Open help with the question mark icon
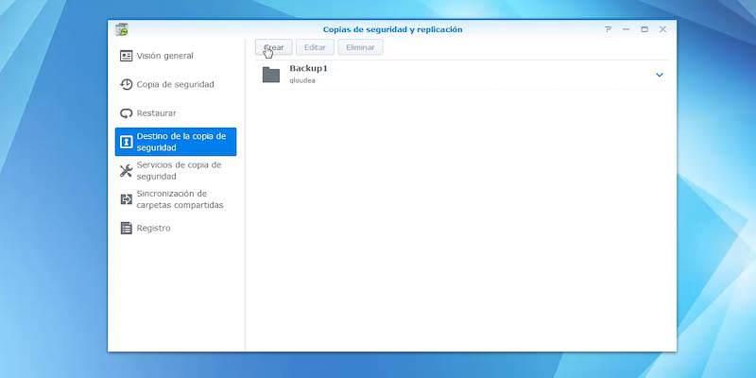Screen dimensions: 756x378 [608, 29]
